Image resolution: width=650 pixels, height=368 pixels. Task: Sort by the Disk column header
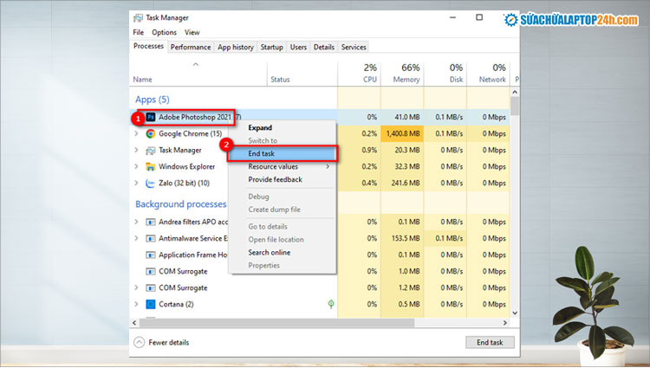[x=445, y=74]
